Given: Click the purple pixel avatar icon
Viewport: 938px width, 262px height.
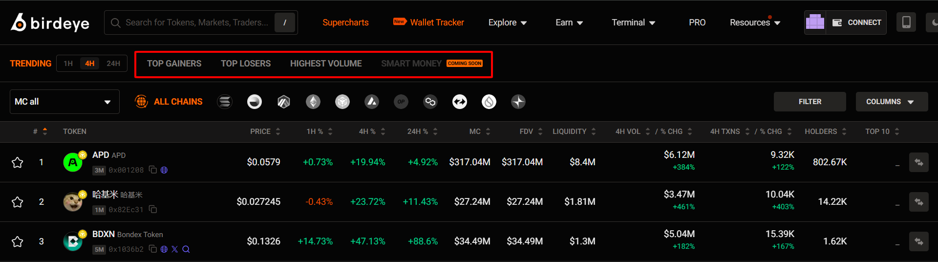Looking at the screenshot, I should click(x=815, y=22).
